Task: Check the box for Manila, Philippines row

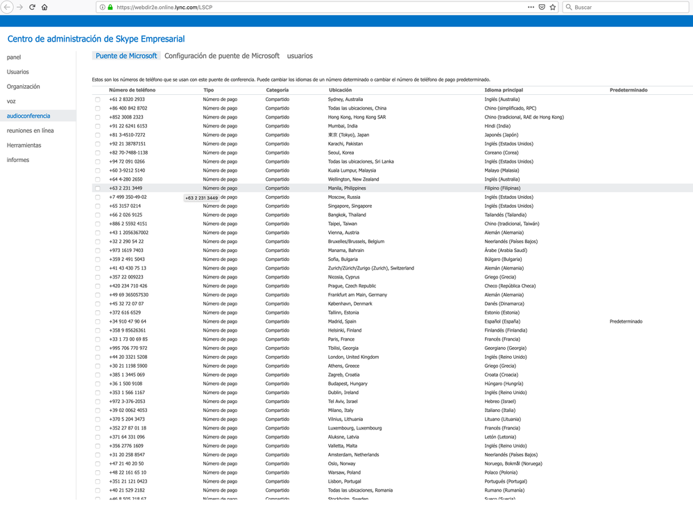Action: point(98,188)
